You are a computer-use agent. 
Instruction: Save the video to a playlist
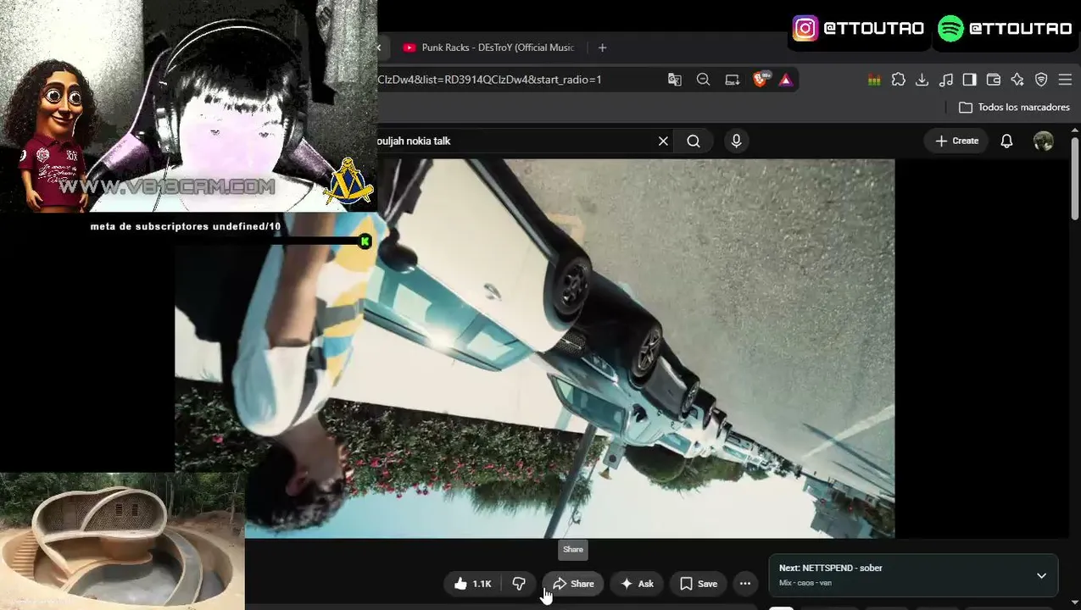click(699, 584)
